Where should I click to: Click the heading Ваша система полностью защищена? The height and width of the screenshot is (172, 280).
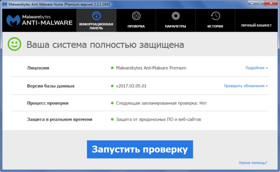[x=105, y=45]
